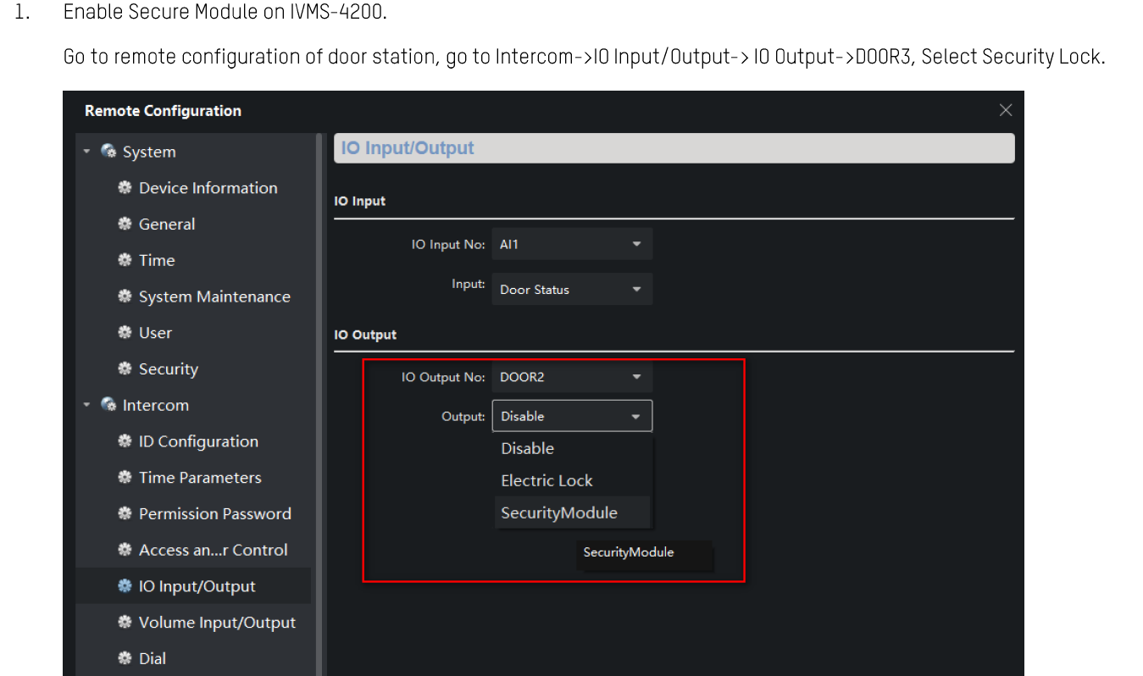
Task: Click the gear icon beside Time
Action: tap(125, 261)
